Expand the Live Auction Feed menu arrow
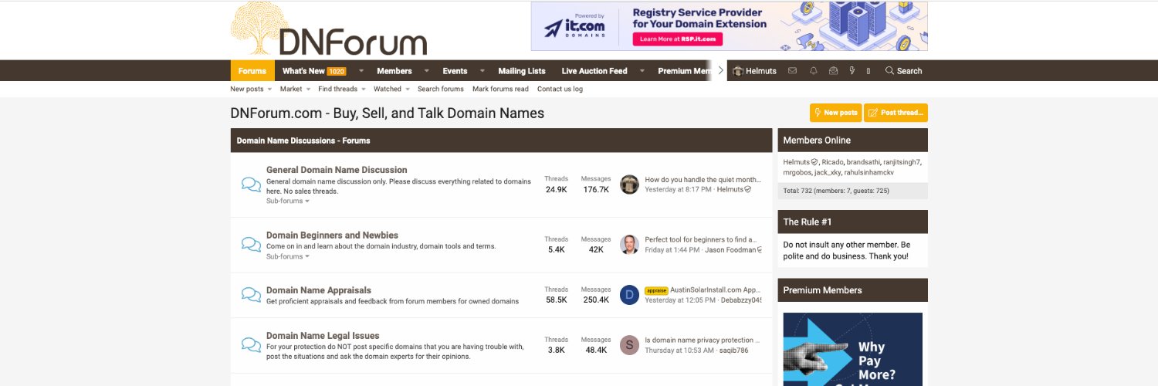1158x386 pixels. pyautogui.click(x=642, y=71)
